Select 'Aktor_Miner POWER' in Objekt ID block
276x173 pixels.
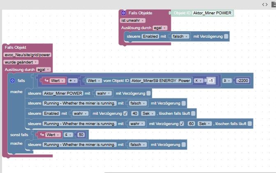[212, 13]
